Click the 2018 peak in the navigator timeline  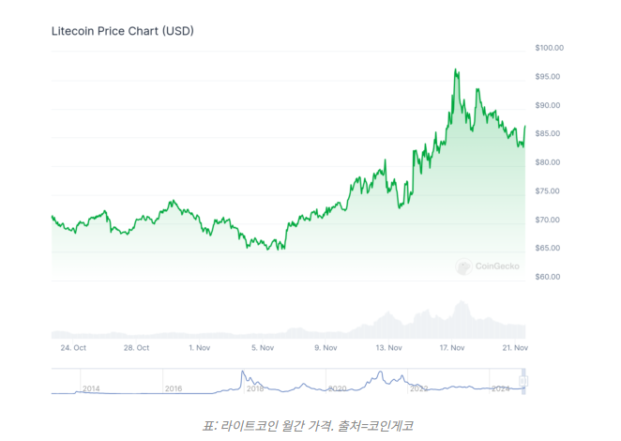[x=243, y=373]
